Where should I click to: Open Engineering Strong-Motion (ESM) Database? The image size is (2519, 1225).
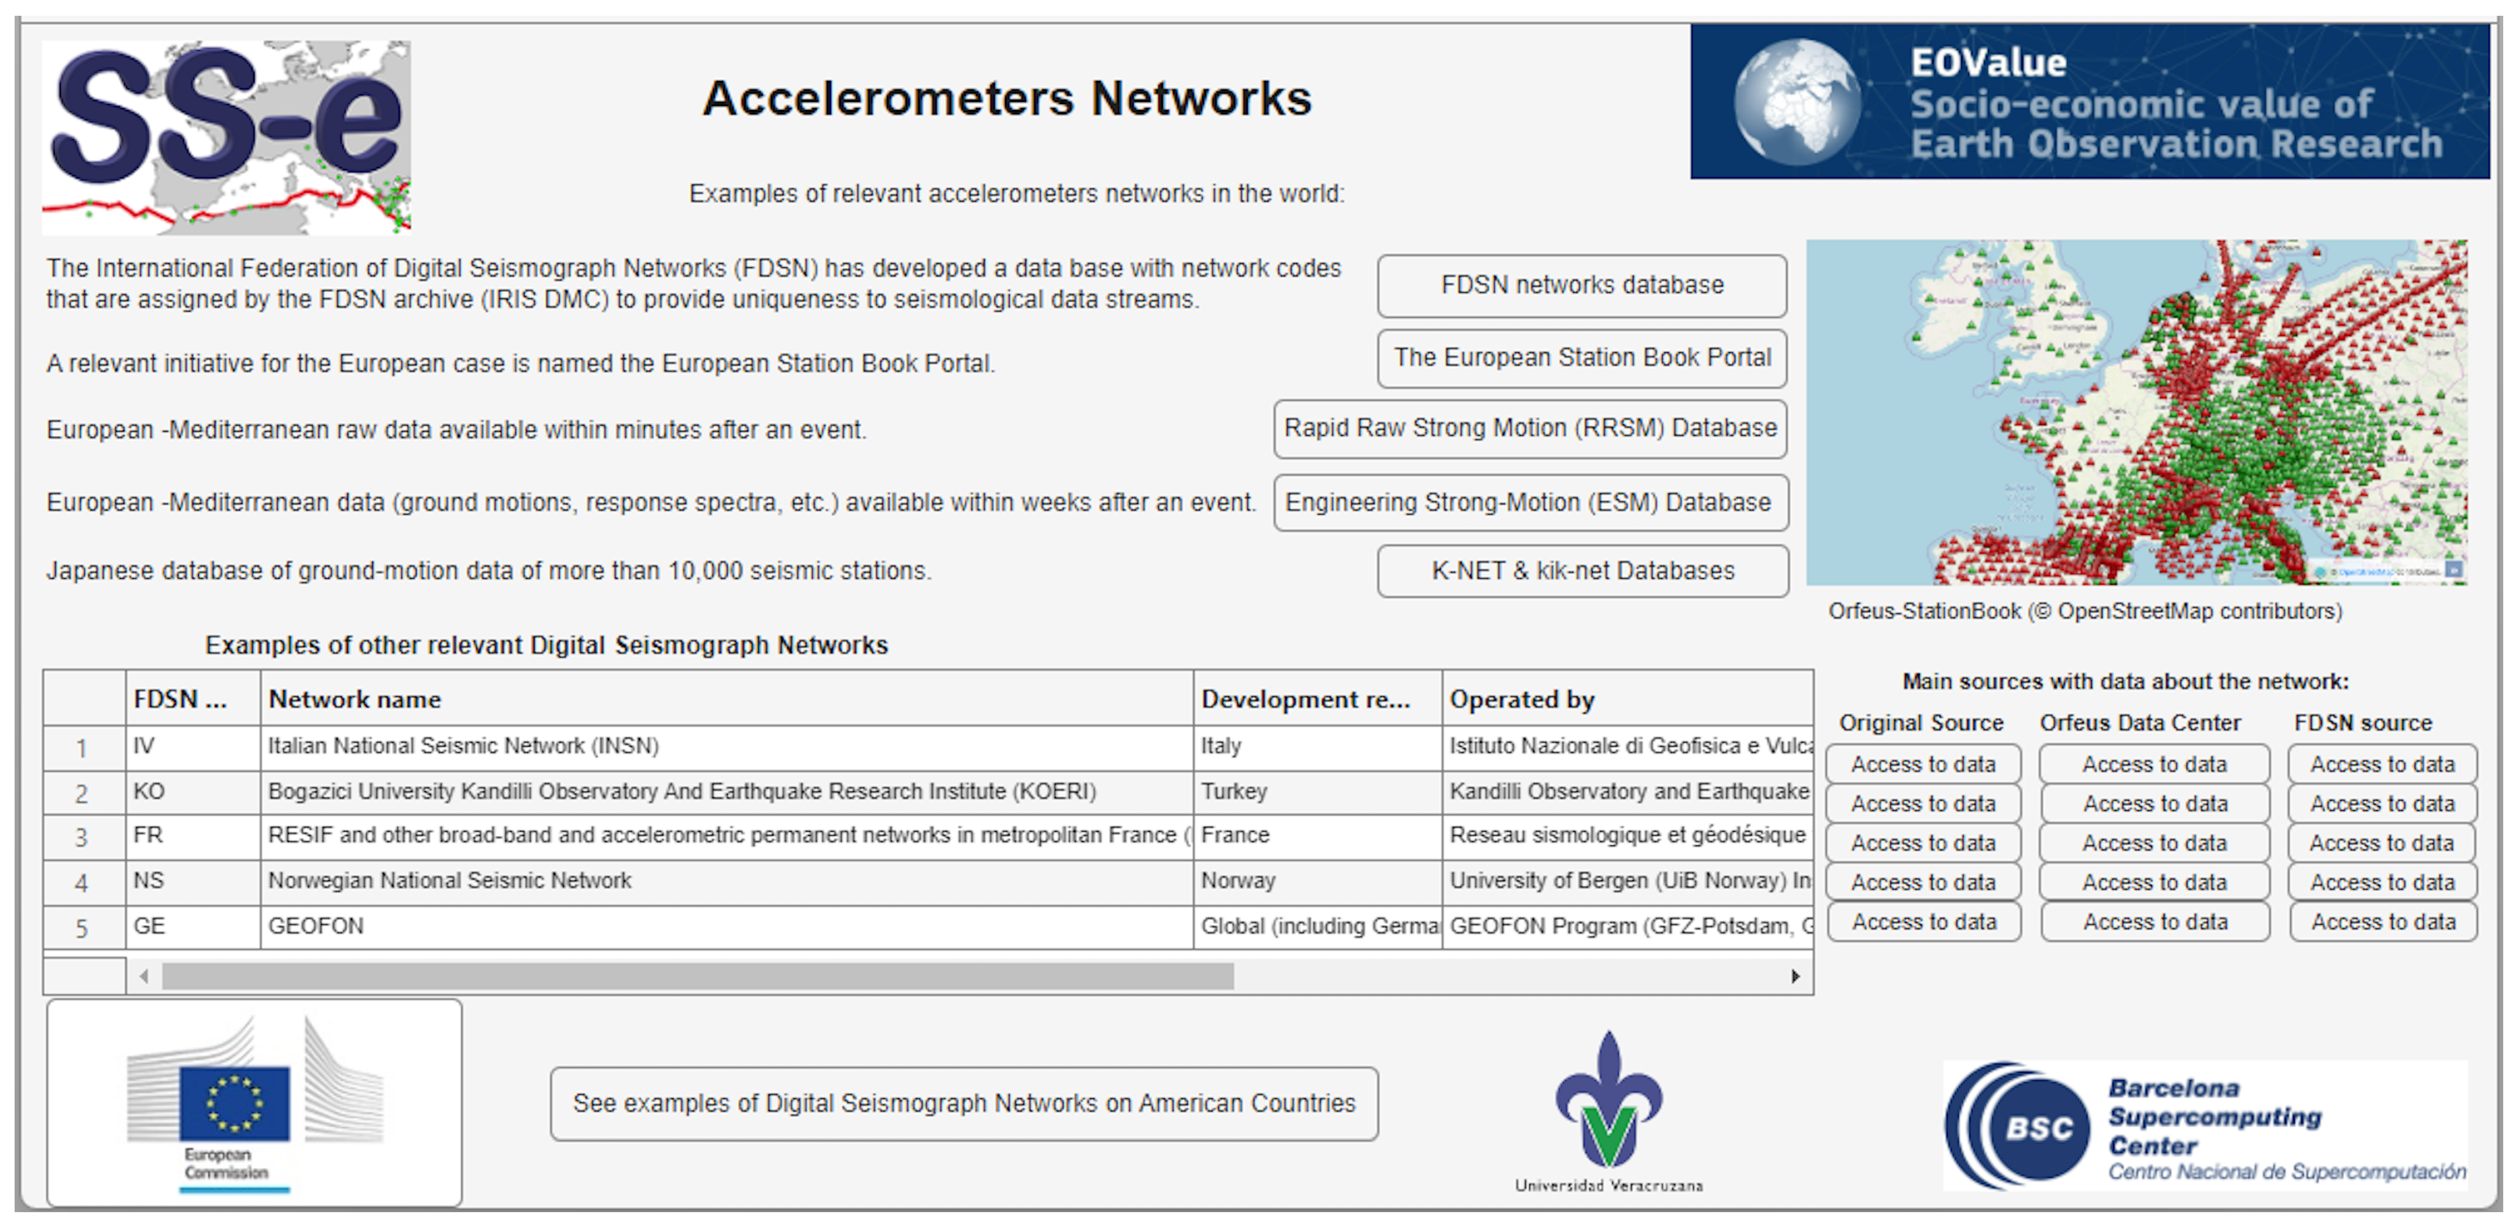(x=1530, y=502)
